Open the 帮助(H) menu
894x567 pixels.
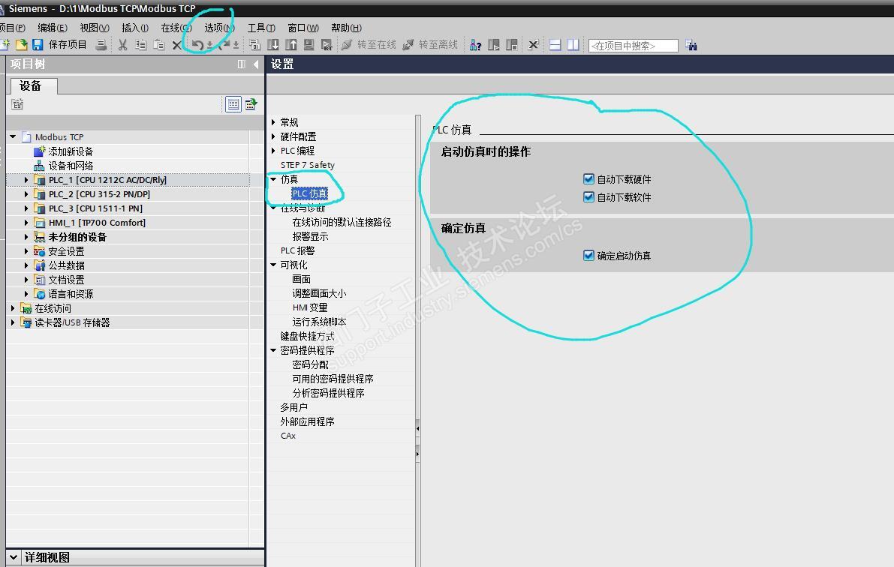(346, 28)
